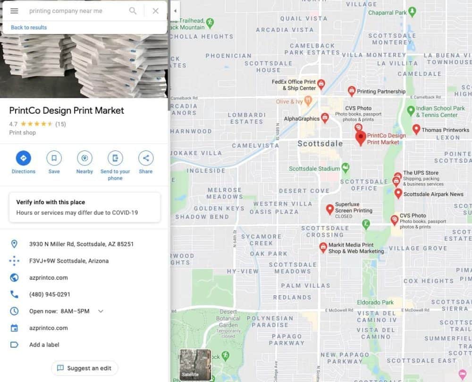Click the Nearby icon
Screen dimensions: 472x382
coord(84,158)
